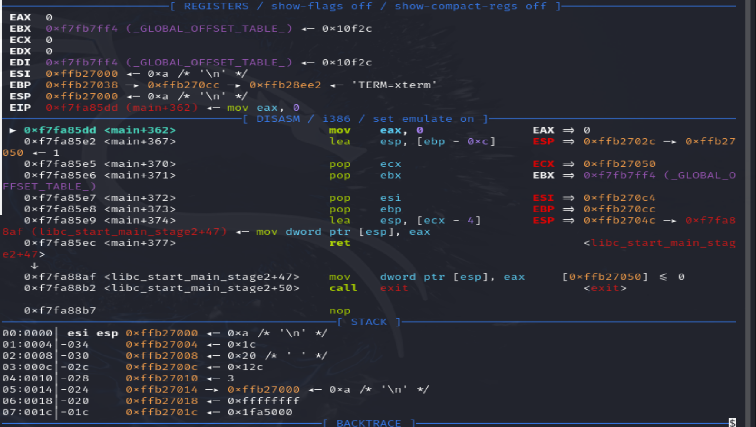Click the 0x1fa5000 value in stack row 07
Viewport: 756px width, 427px height.
260,412
